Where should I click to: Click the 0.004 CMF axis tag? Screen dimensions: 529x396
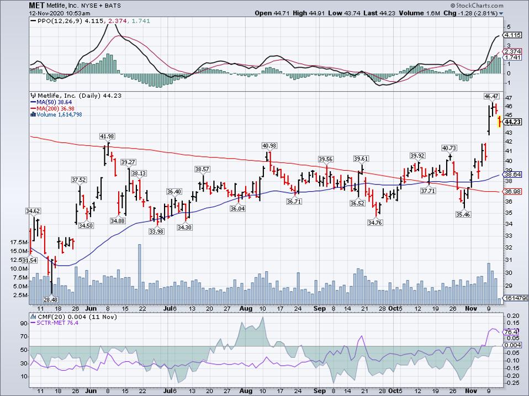point(512,345)
